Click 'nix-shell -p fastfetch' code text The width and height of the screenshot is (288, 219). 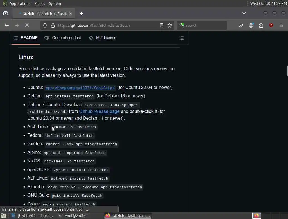pyautogui.click(x=69, y=161)
